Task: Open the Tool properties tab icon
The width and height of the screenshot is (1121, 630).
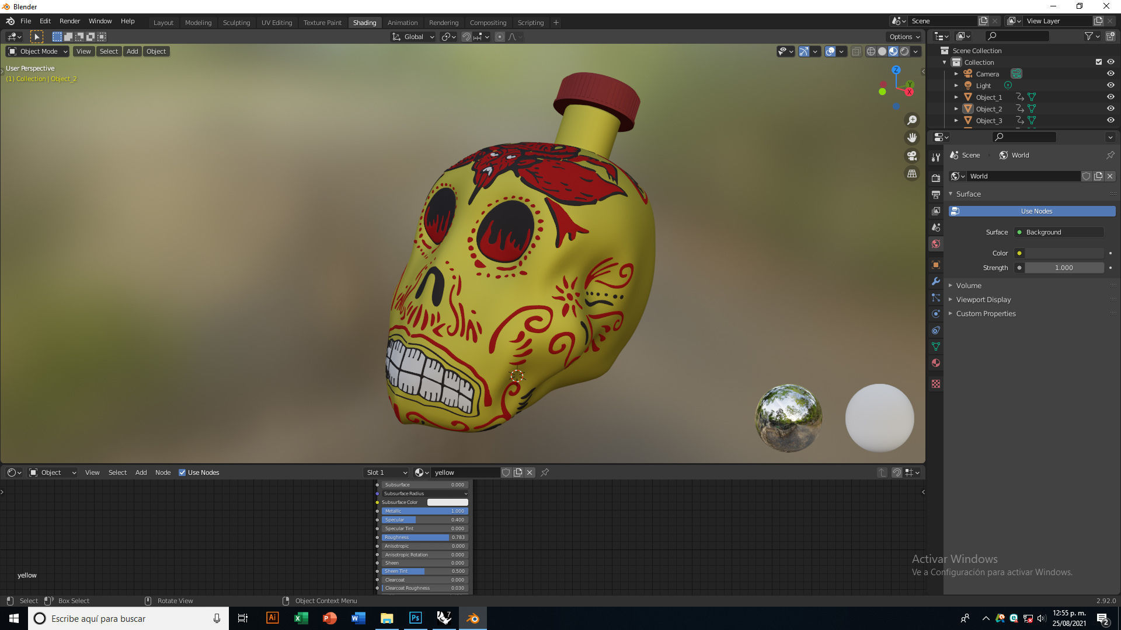Action: point(936,157)
